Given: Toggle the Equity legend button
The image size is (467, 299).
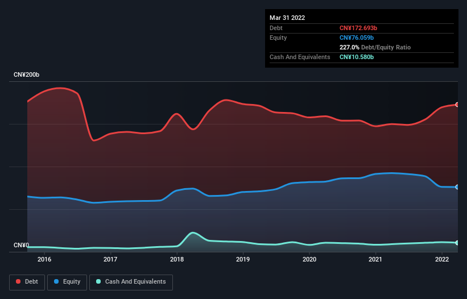Looking at the screenshot, I should tap(67, 282).
